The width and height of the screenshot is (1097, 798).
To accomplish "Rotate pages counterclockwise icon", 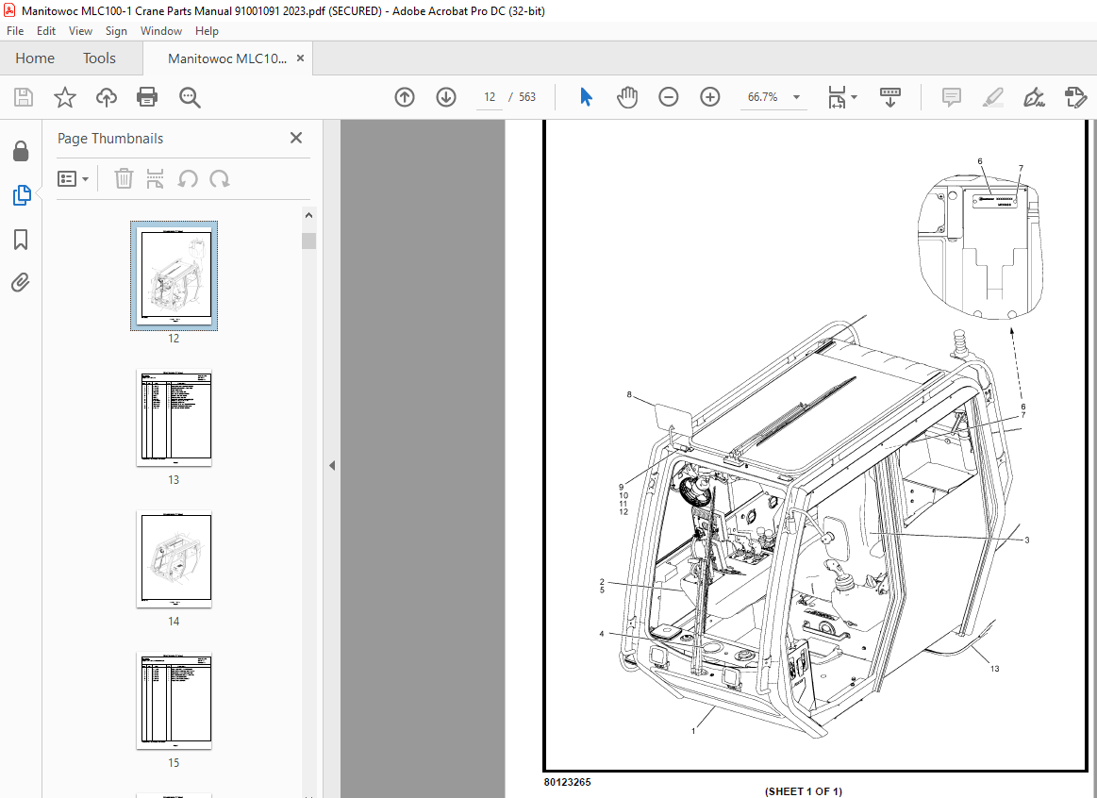I will [x=188, y=179].
